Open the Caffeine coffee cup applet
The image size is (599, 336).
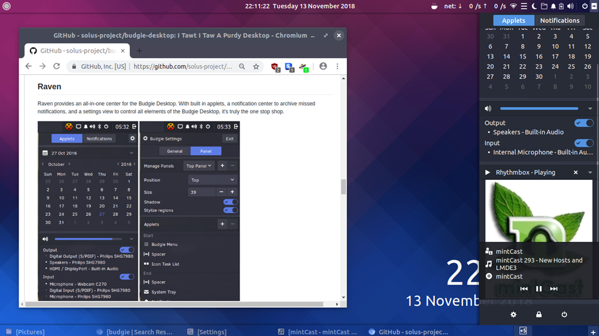tap(434, 7)
